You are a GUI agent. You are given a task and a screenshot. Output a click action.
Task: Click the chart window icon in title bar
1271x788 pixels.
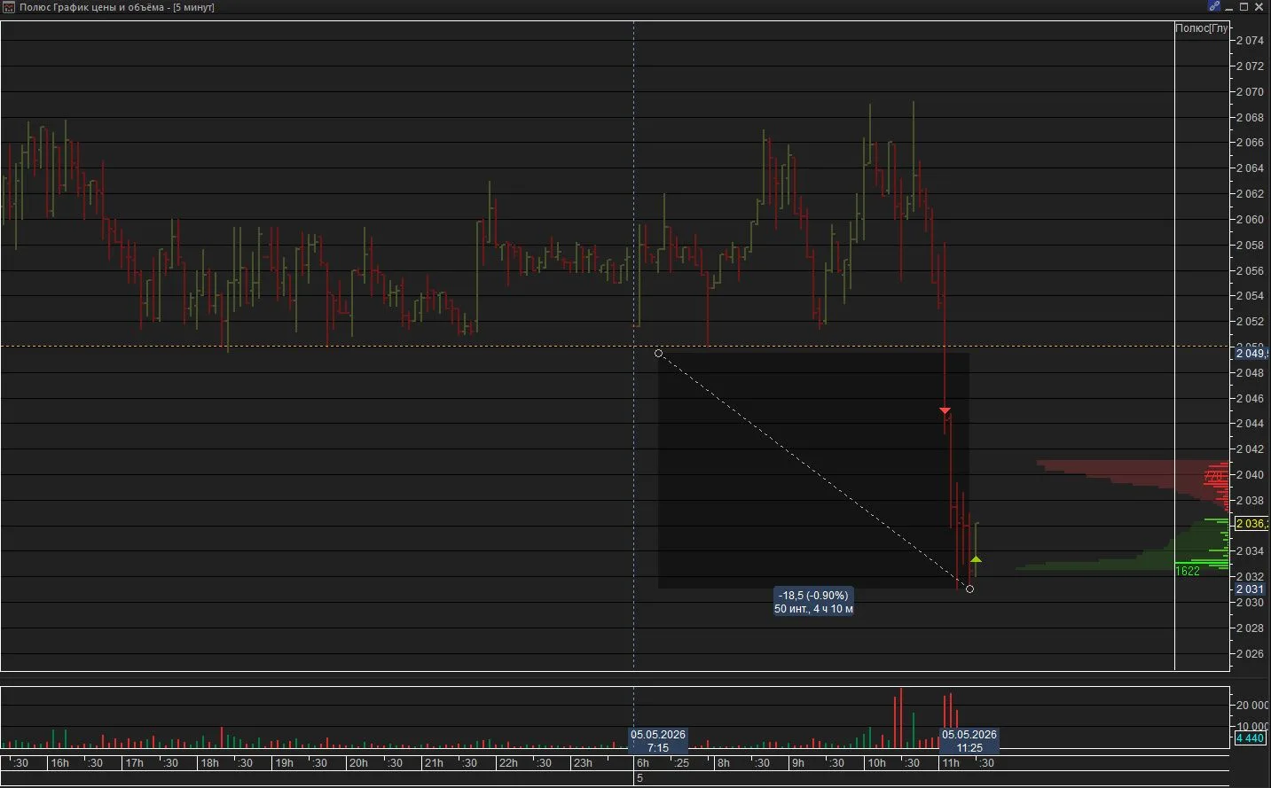coord(9,7)
